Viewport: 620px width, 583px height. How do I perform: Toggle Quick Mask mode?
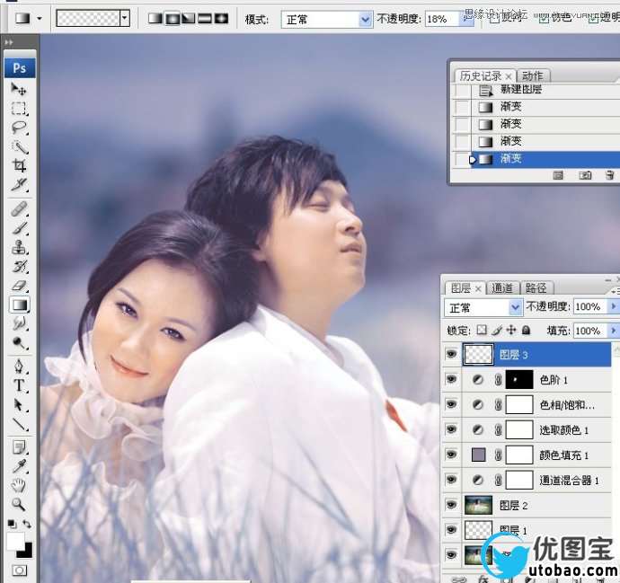(x=20, y=570)
